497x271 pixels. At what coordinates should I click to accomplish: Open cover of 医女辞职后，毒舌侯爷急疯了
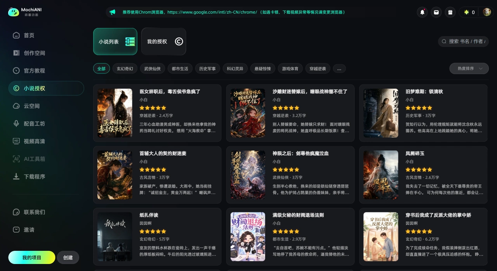[x=115, y=113]
